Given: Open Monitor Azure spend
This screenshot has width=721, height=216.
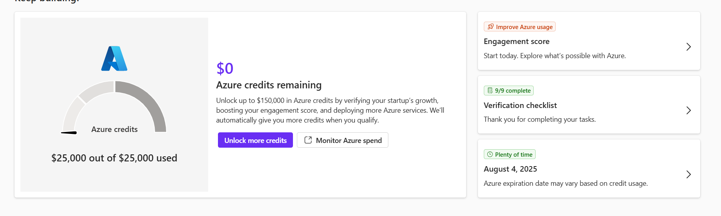Looking at the screenshot, I should pyautogui.click(x=342, y=140).
